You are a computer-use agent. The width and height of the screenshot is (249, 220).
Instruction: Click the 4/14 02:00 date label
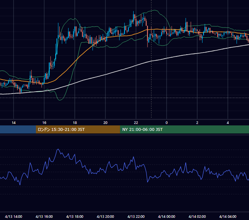point(197,216)
